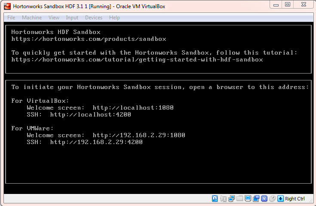
Task: Open the Machine menu
Action: (32, 18)
